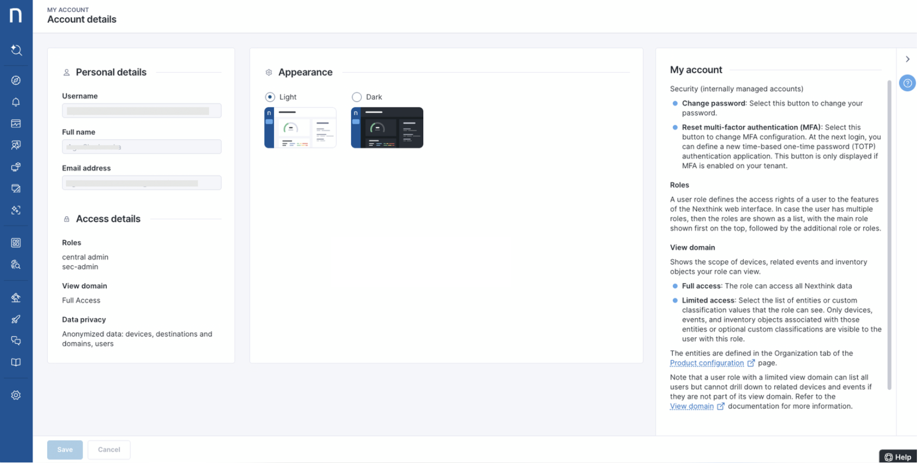Click the 'Access details' section heading
Viewport: 918px width, 463px height.
[x=108, y=219]
